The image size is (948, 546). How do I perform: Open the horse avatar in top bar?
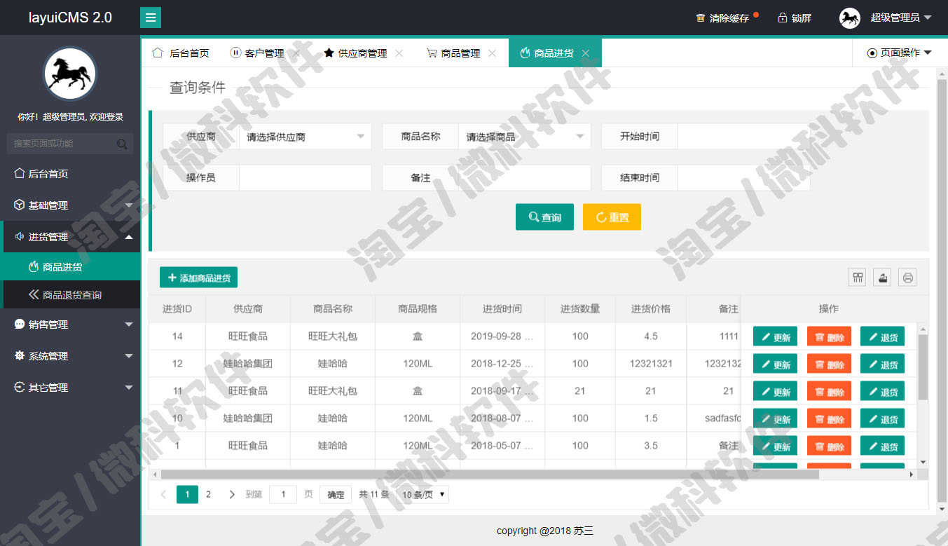pos(850,18)
